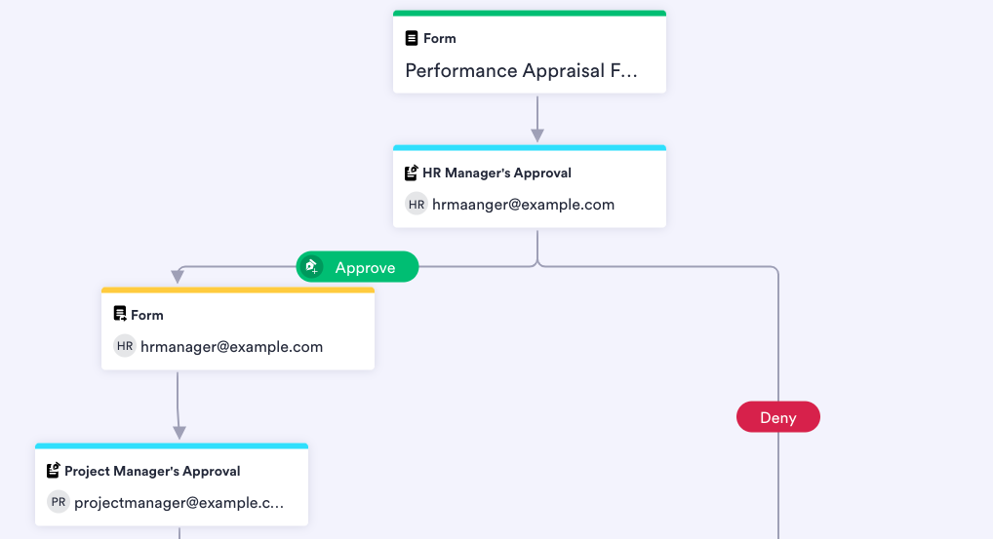Click the approval icon beside Project Manager's Approval
This screenshot has height=539, width=993.
point(54,472)
